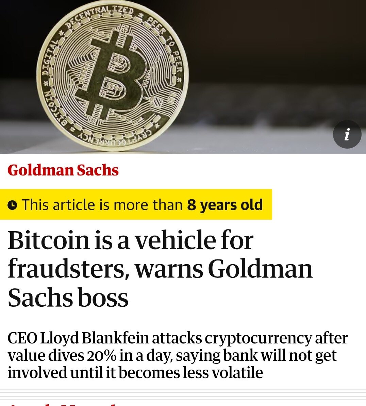Open the article via its headline
The image size is (366, 406).
(160, 269)
